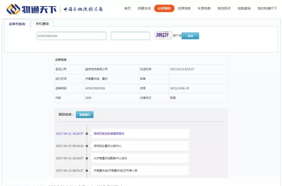Open the 签收图片 button
This screenshot has height=186, width=282.
85,115
